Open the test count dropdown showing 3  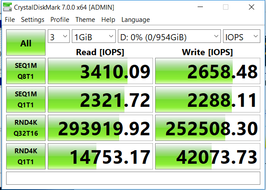pyautogui.click(x=59, y=36)
